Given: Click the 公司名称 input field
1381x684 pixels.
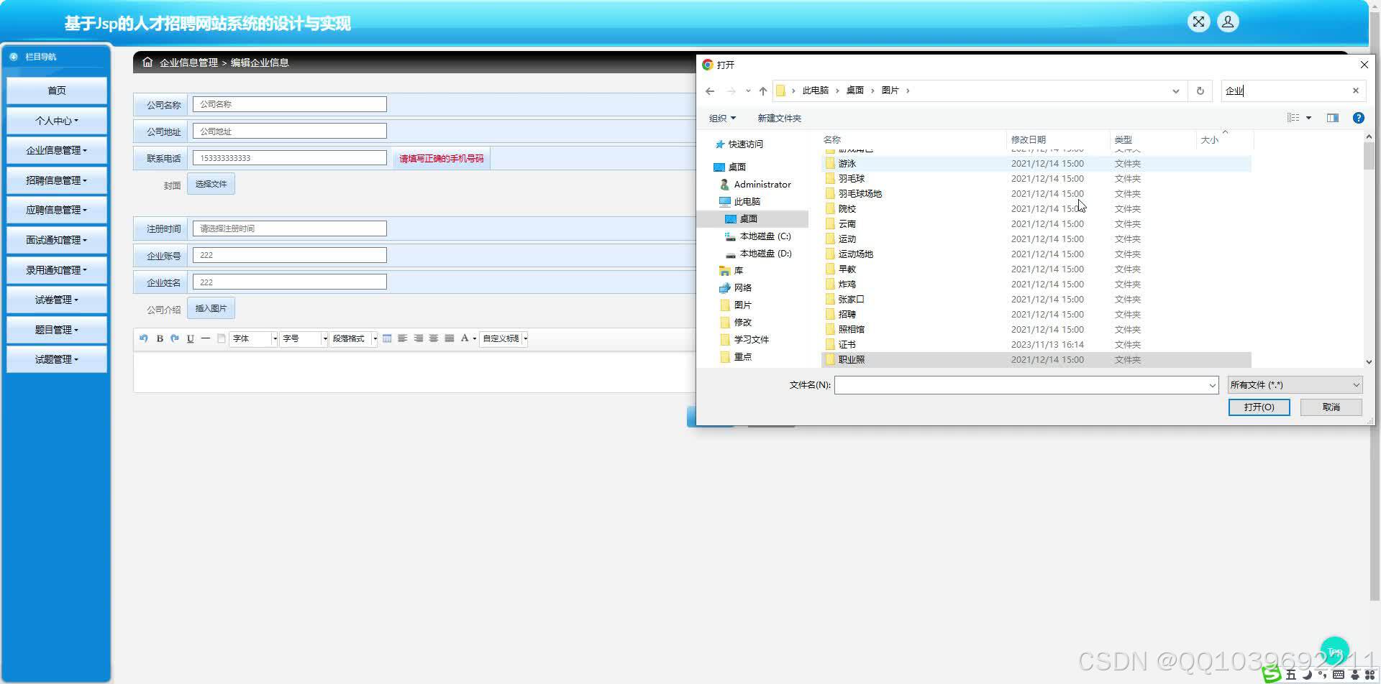Looking at the screenshot, I should tap(289, 104).
